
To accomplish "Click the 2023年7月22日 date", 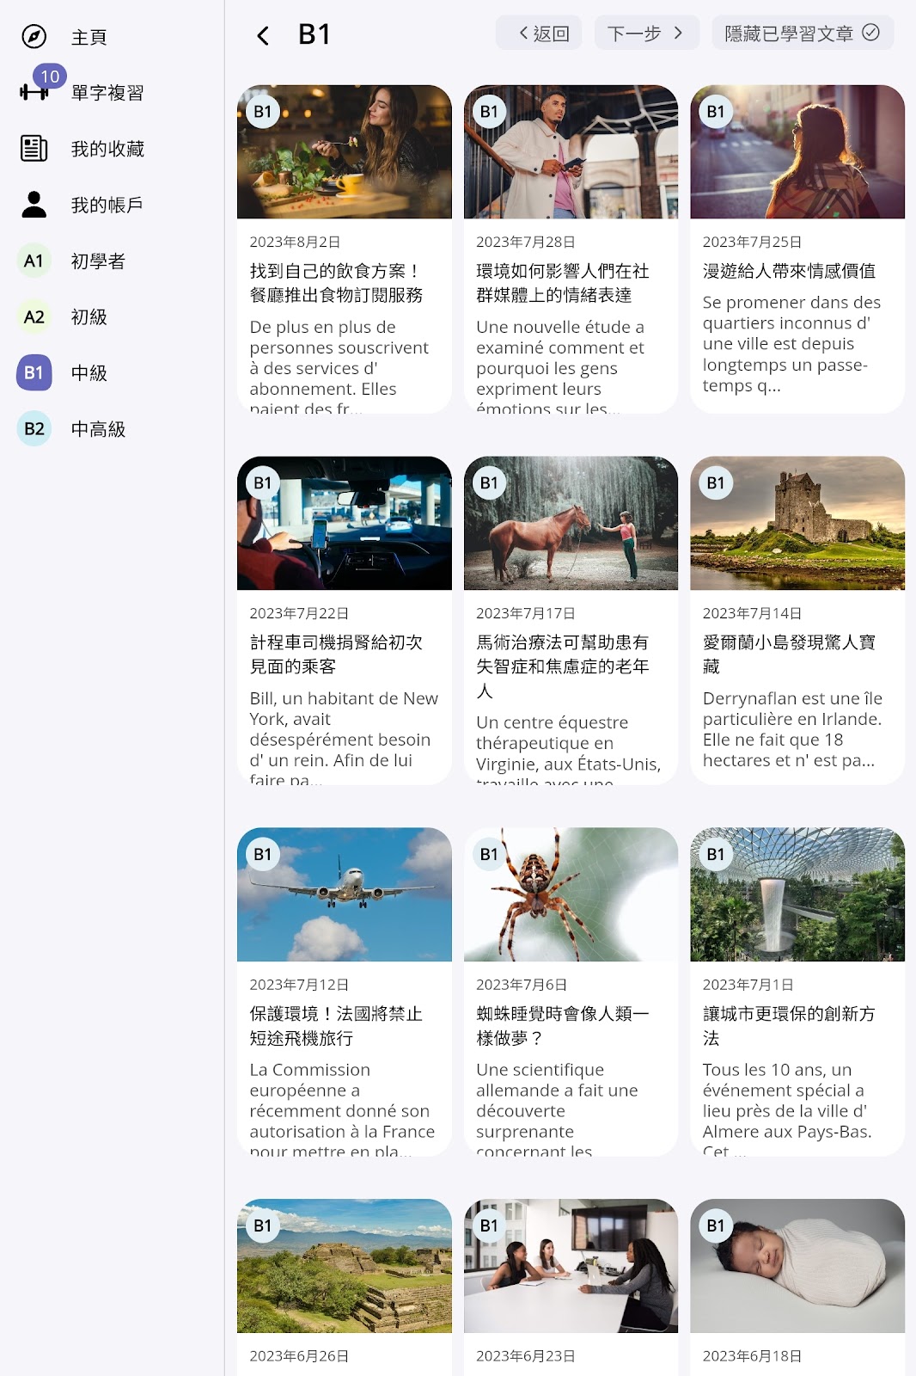I will (x=299, y=613).
